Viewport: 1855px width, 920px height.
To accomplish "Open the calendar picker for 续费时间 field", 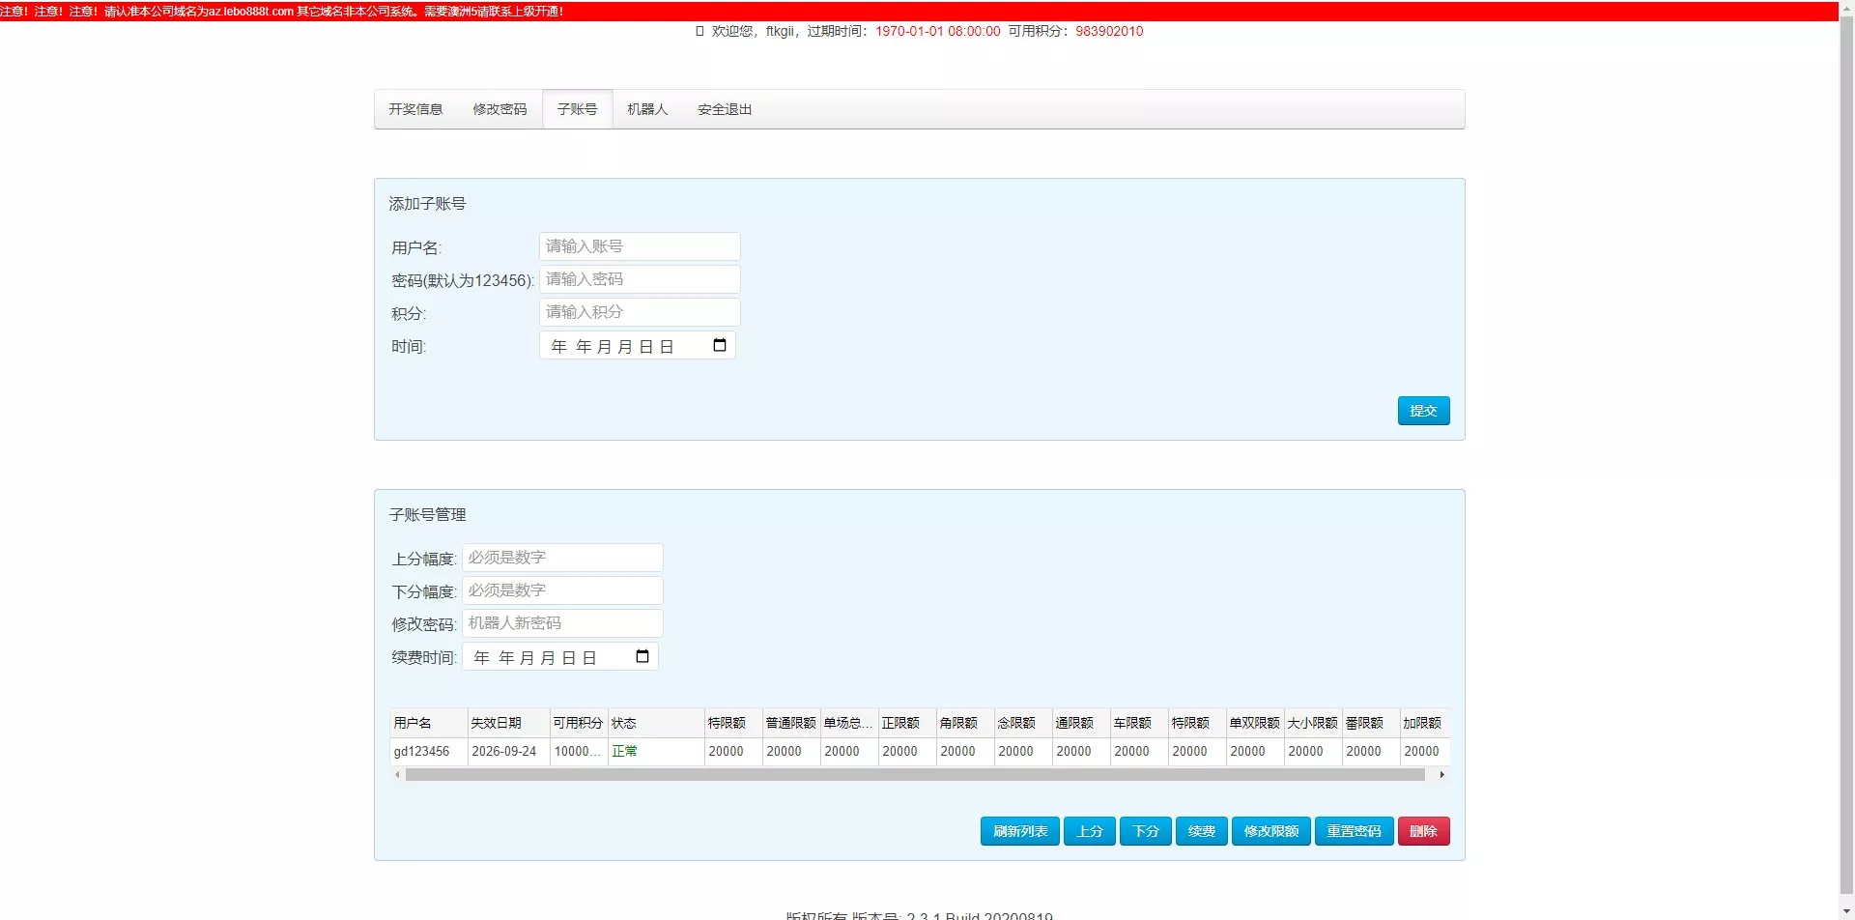I will (642, 655).
